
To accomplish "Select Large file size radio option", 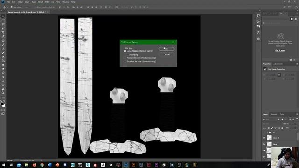I will click(x=125, y=51).
